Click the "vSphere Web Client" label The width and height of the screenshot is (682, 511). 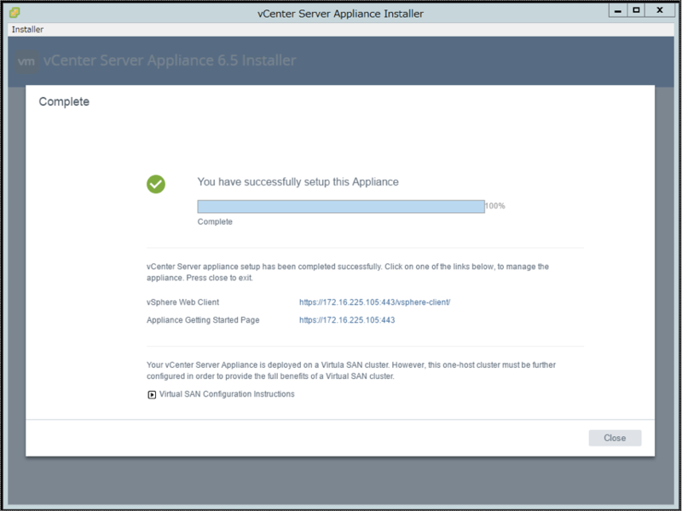tap(182, 302)
